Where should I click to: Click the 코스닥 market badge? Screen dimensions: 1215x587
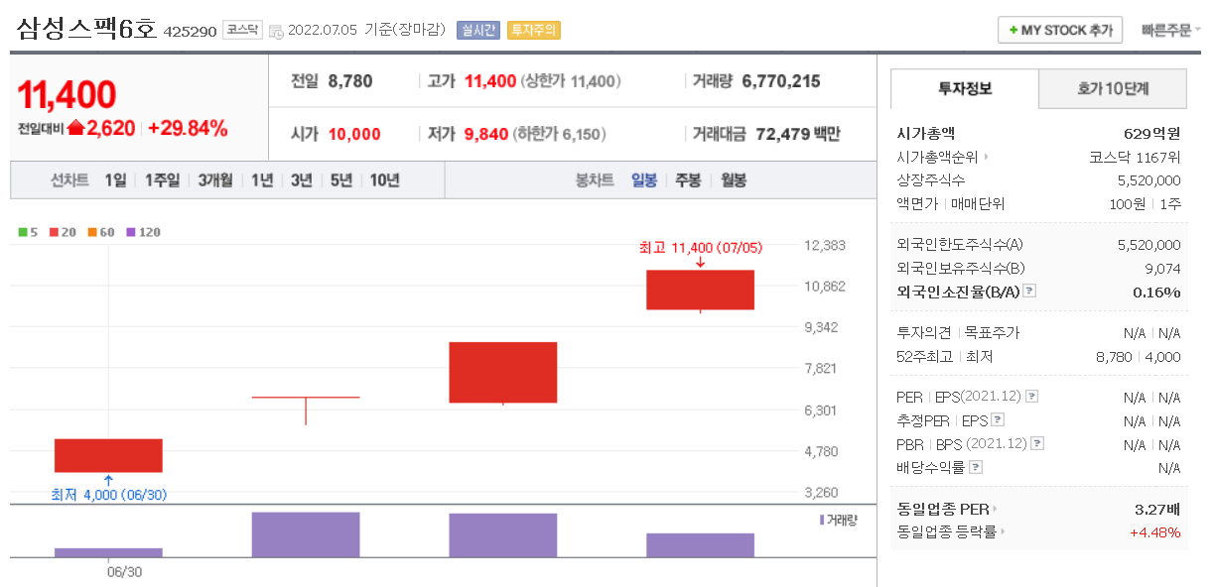[x=242, y=30]
